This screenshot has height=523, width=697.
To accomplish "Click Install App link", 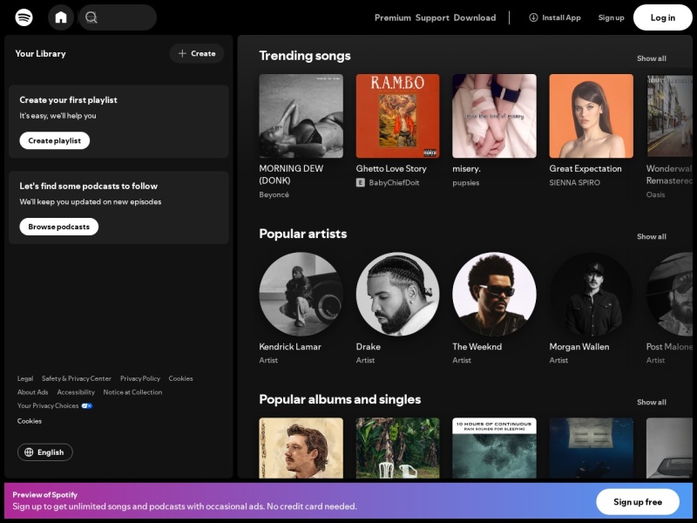I will pos(555,17).
